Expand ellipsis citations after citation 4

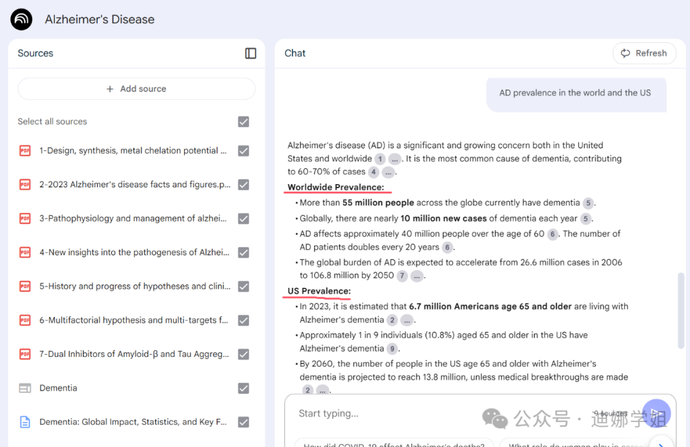(388, 172)
